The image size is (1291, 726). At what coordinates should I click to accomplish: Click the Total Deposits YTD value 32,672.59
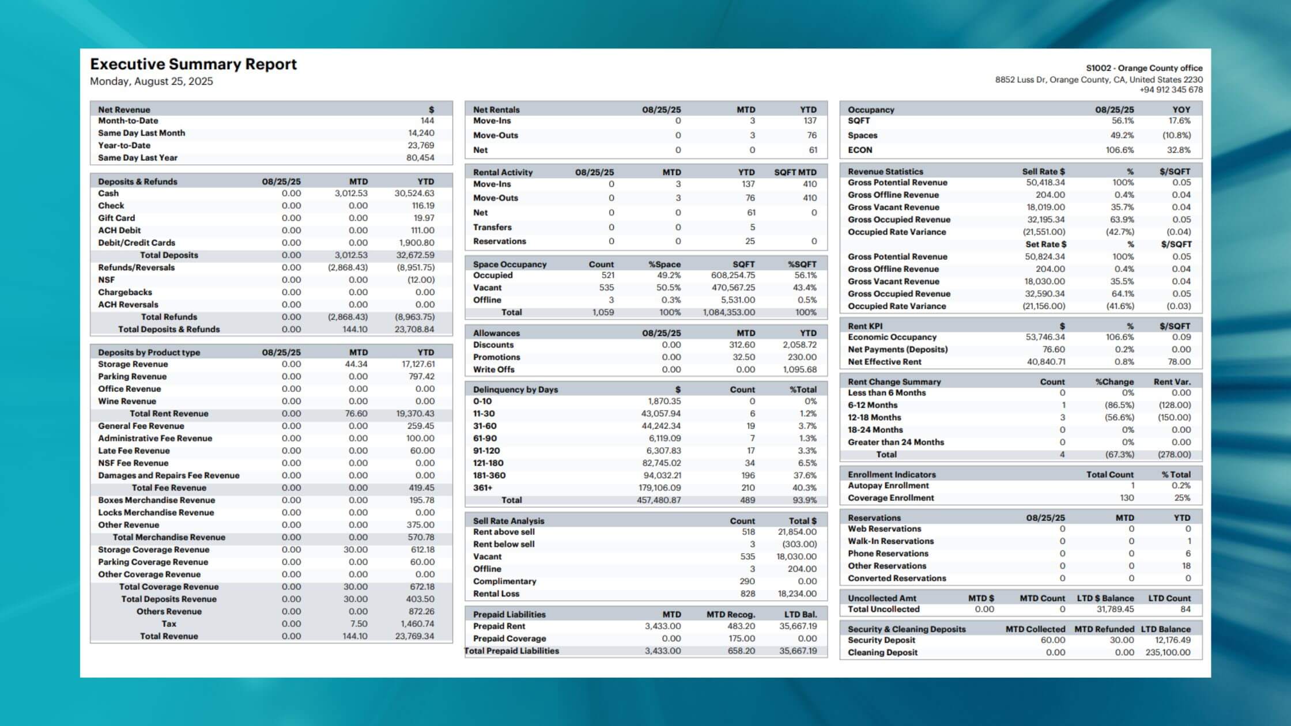pos(415,255)
